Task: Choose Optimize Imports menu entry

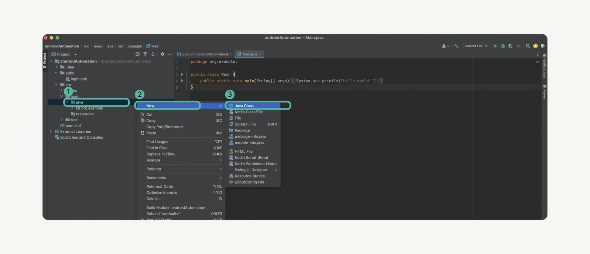Action: click(x=181, y=193)
